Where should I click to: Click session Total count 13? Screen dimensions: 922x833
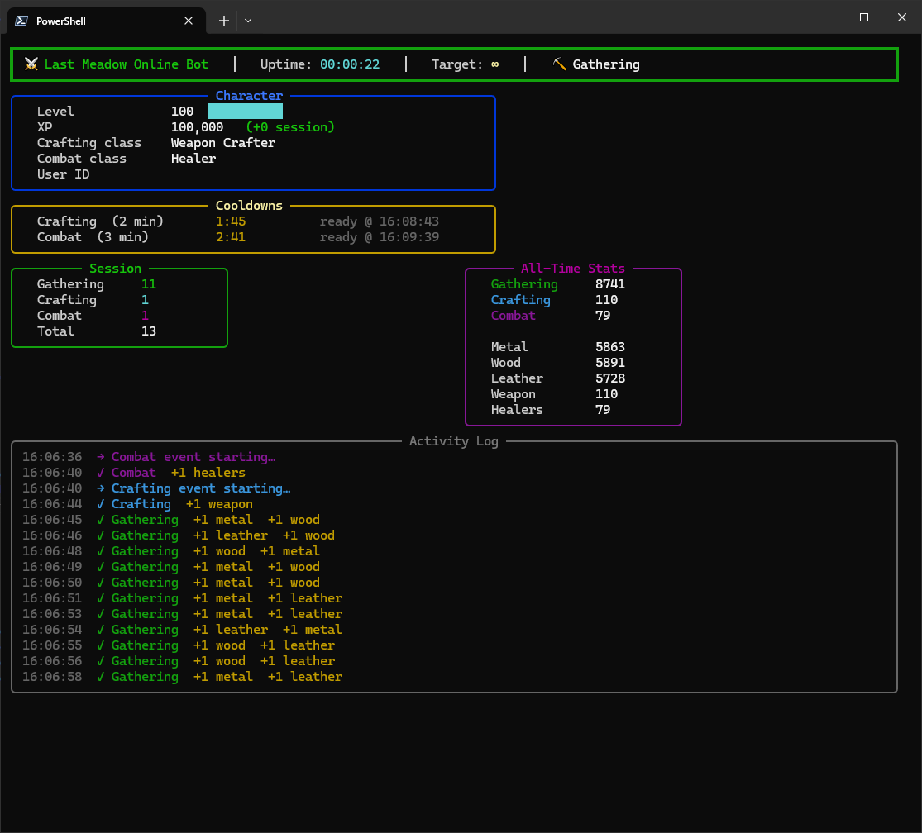point(149,331)
